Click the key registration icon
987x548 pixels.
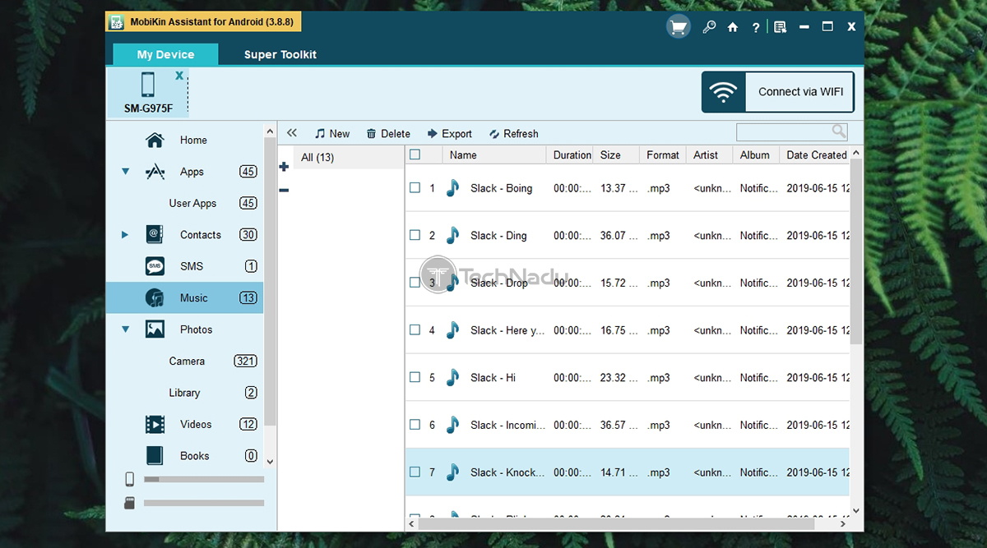tap(708, 27)
